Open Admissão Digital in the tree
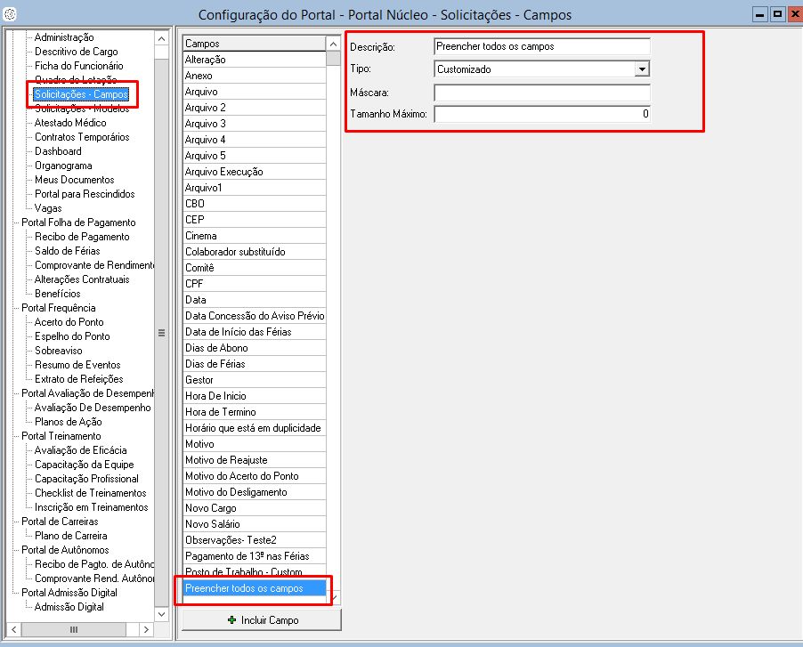The width and height of the screenshot is (803, 647). 69,607
